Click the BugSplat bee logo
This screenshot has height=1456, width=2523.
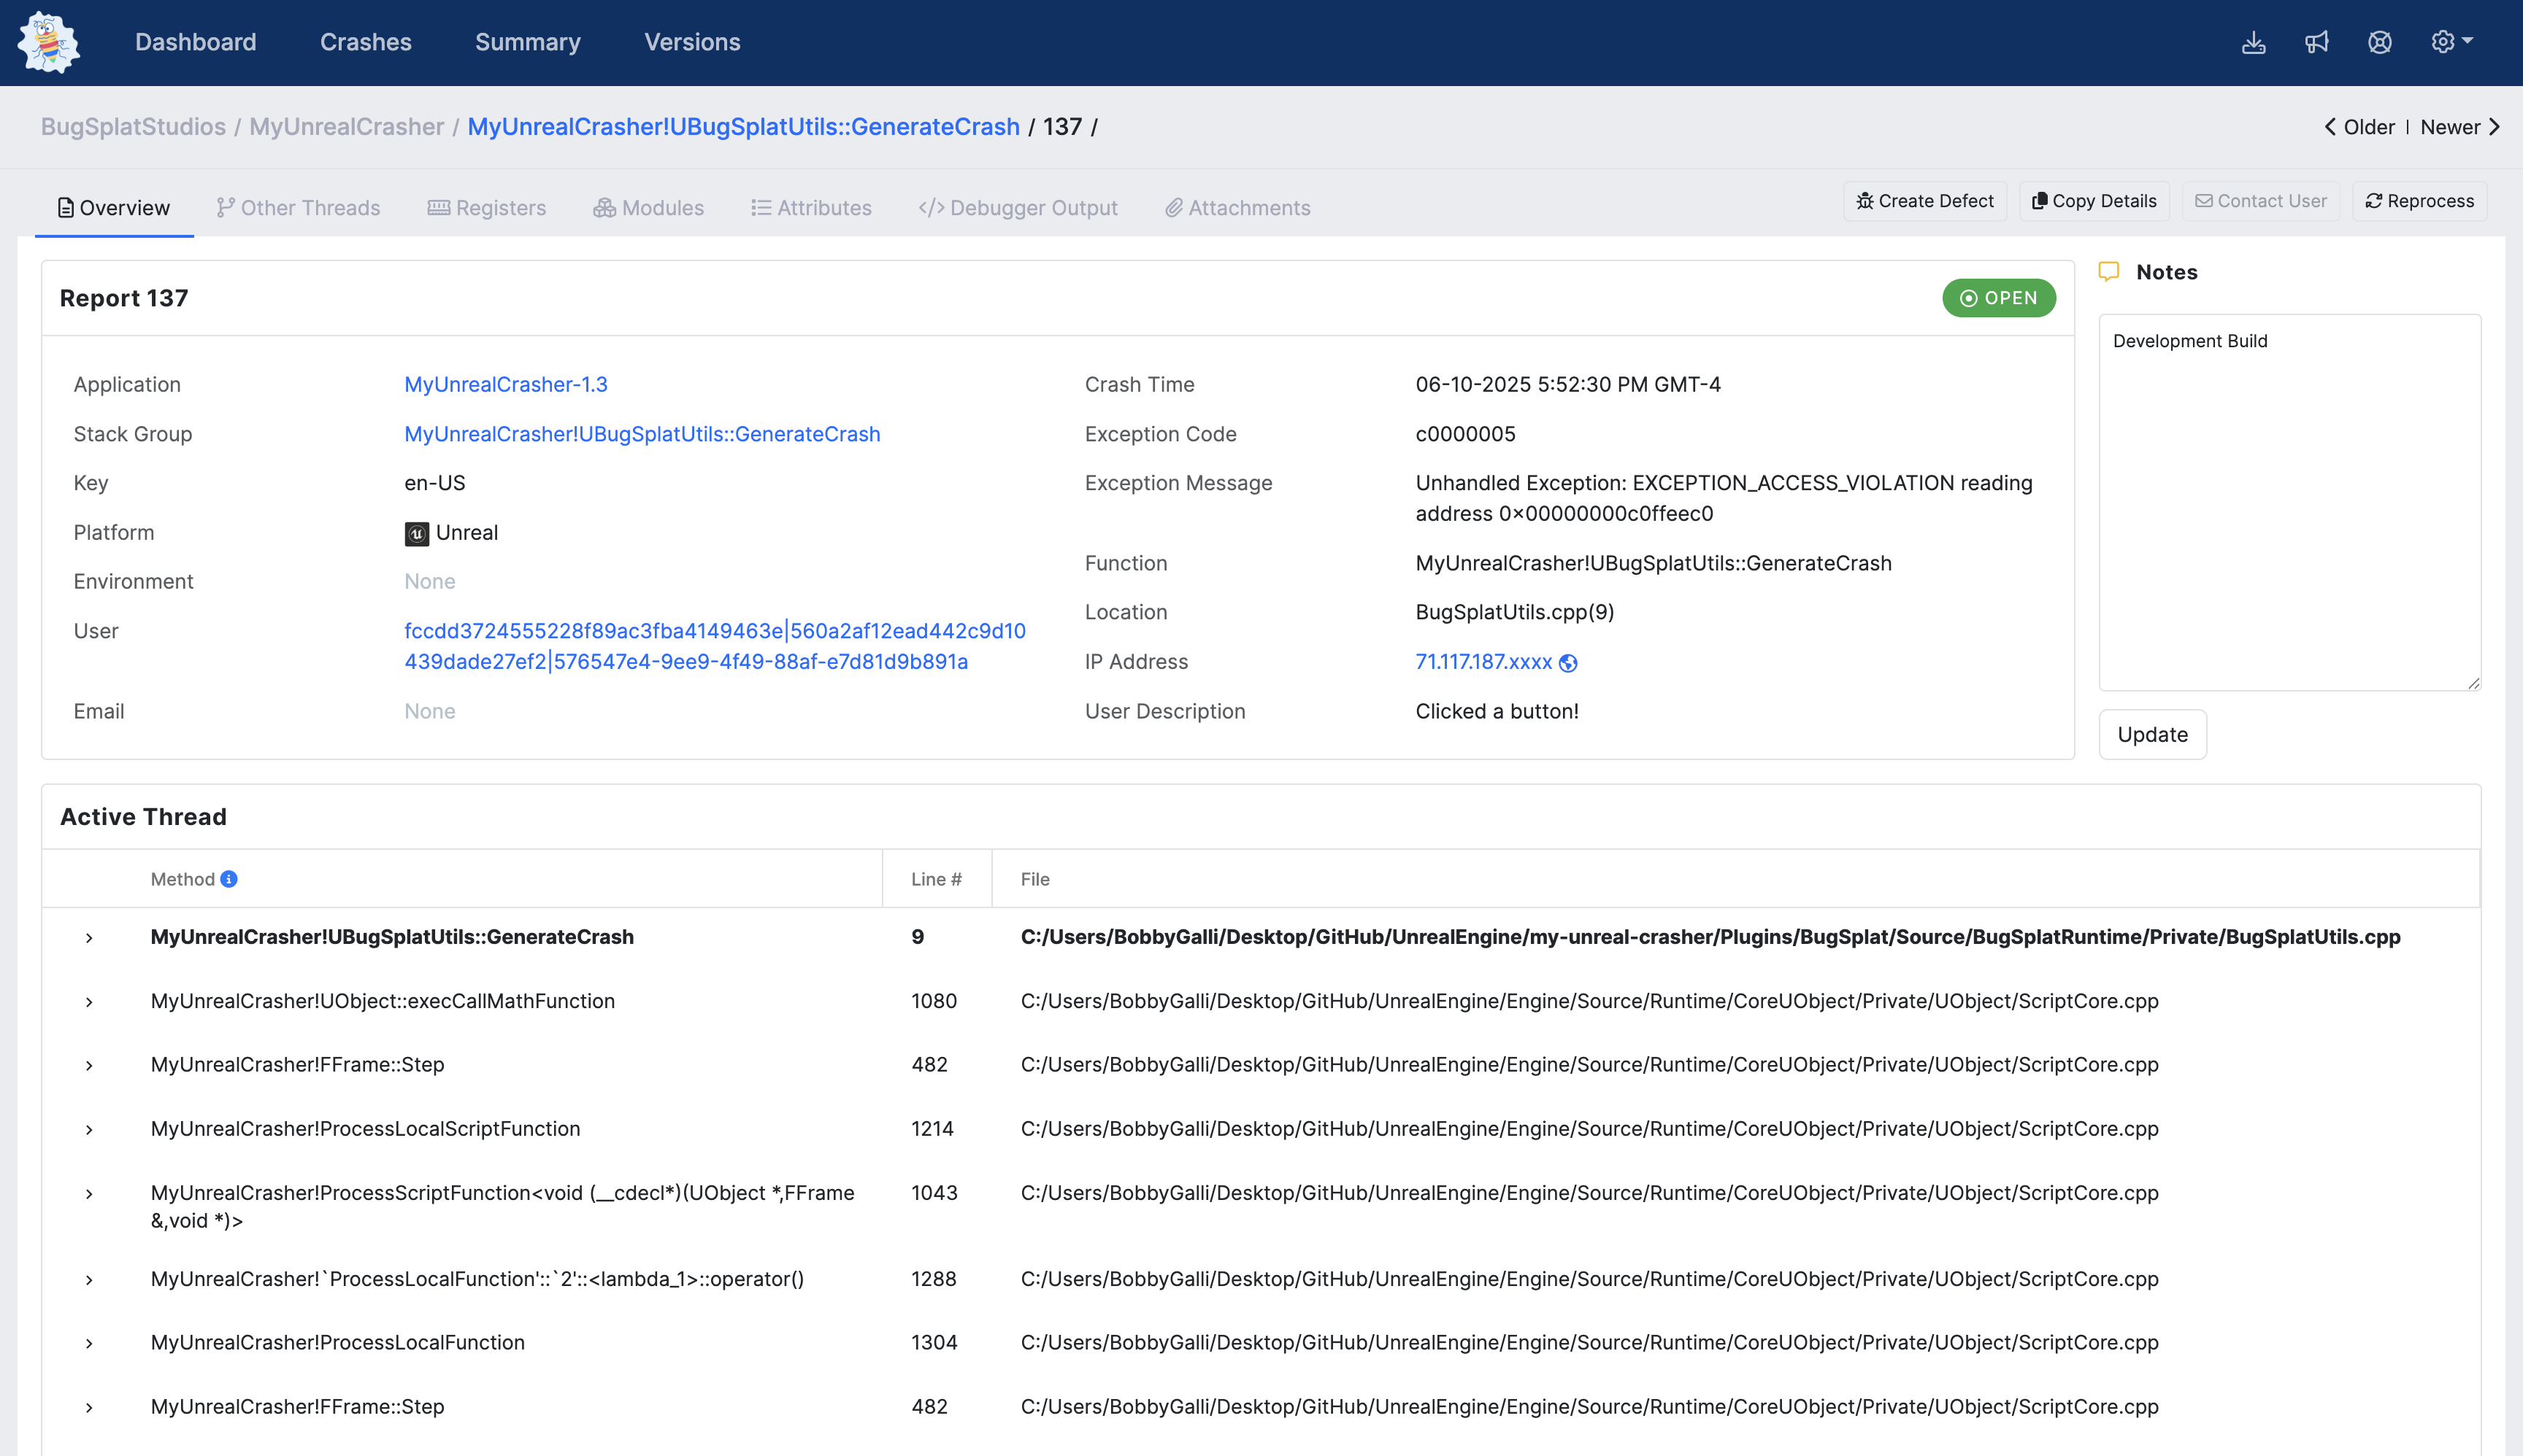48,42
